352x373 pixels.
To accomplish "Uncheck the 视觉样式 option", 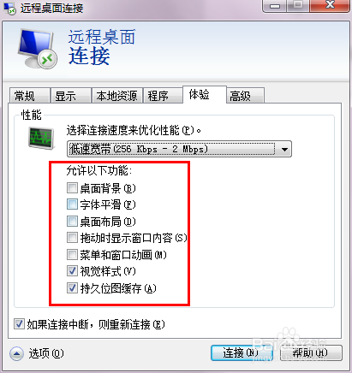I will 72,271.
